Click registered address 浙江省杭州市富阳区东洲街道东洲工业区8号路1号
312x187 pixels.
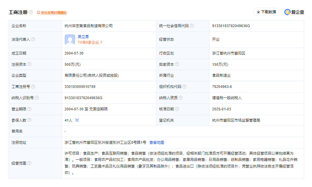click(105, 142)
